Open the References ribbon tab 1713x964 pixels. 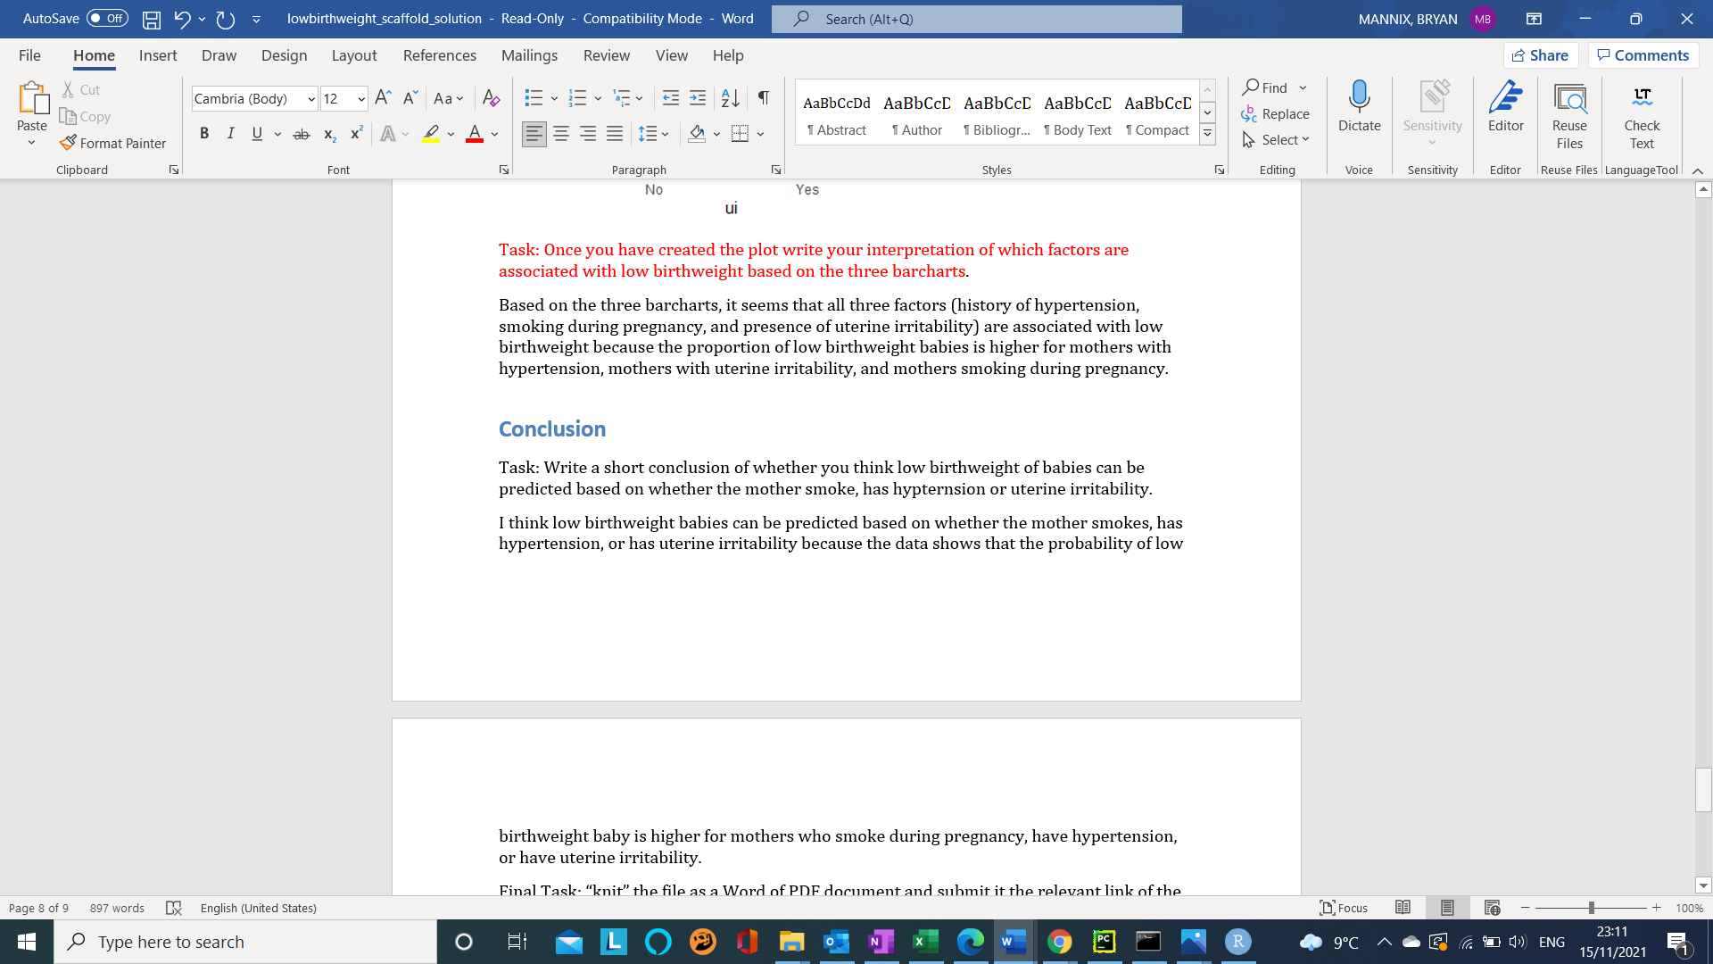point(439,55)
